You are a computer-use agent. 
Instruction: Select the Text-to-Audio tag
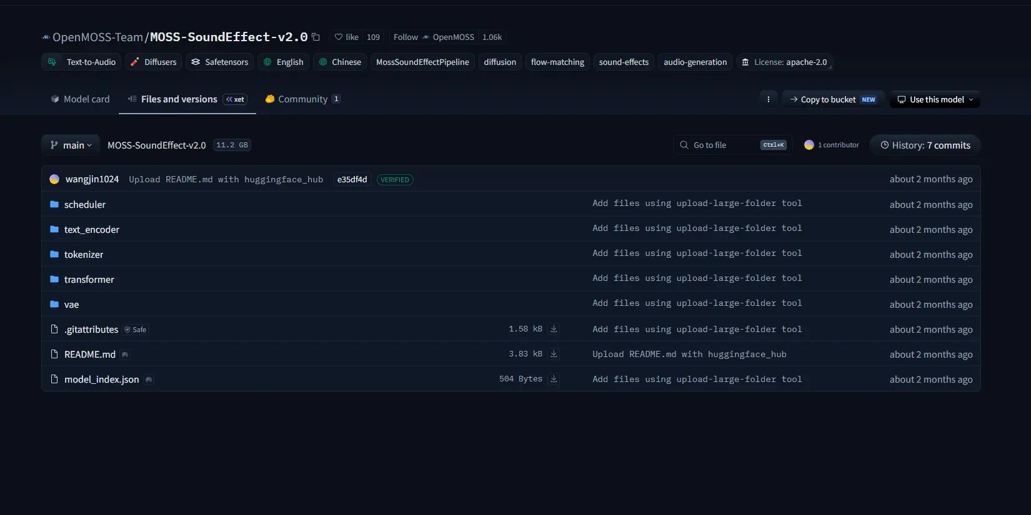pos(81,62)
